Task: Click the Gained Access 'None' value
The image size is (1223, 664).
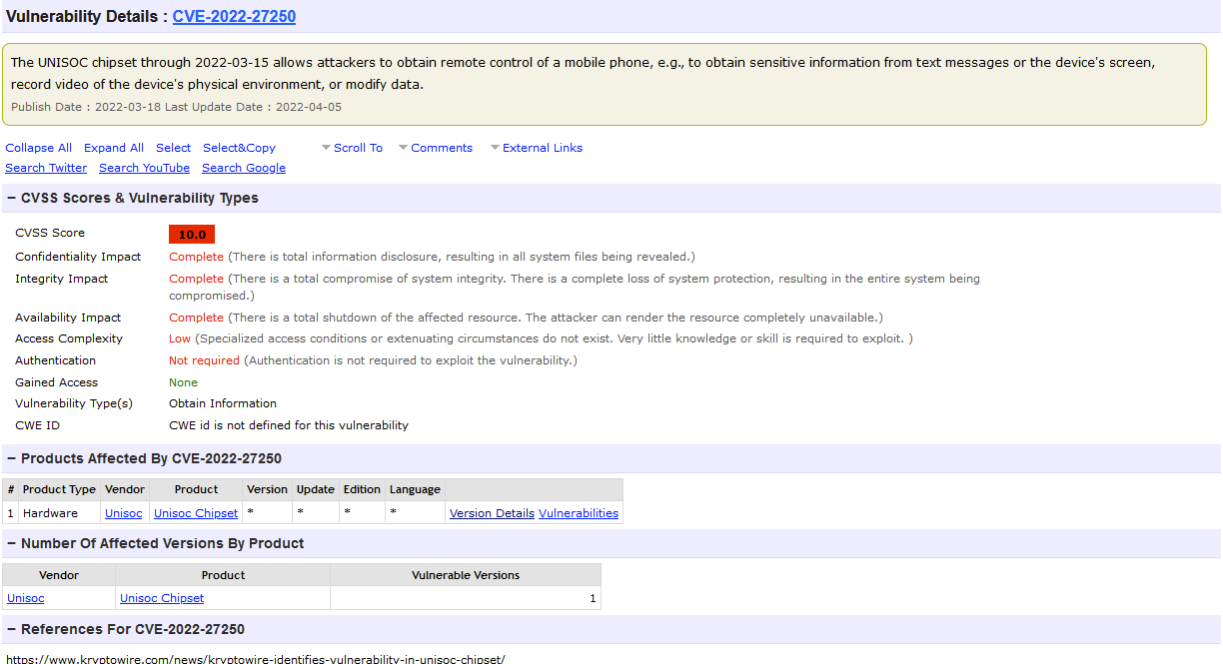Action: (183, 382)
